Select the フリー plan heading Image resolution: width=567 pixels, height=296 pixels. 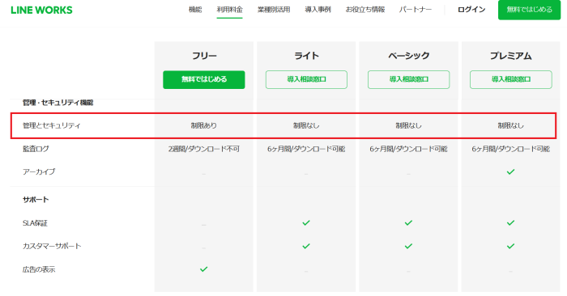(x=204, y=56)
